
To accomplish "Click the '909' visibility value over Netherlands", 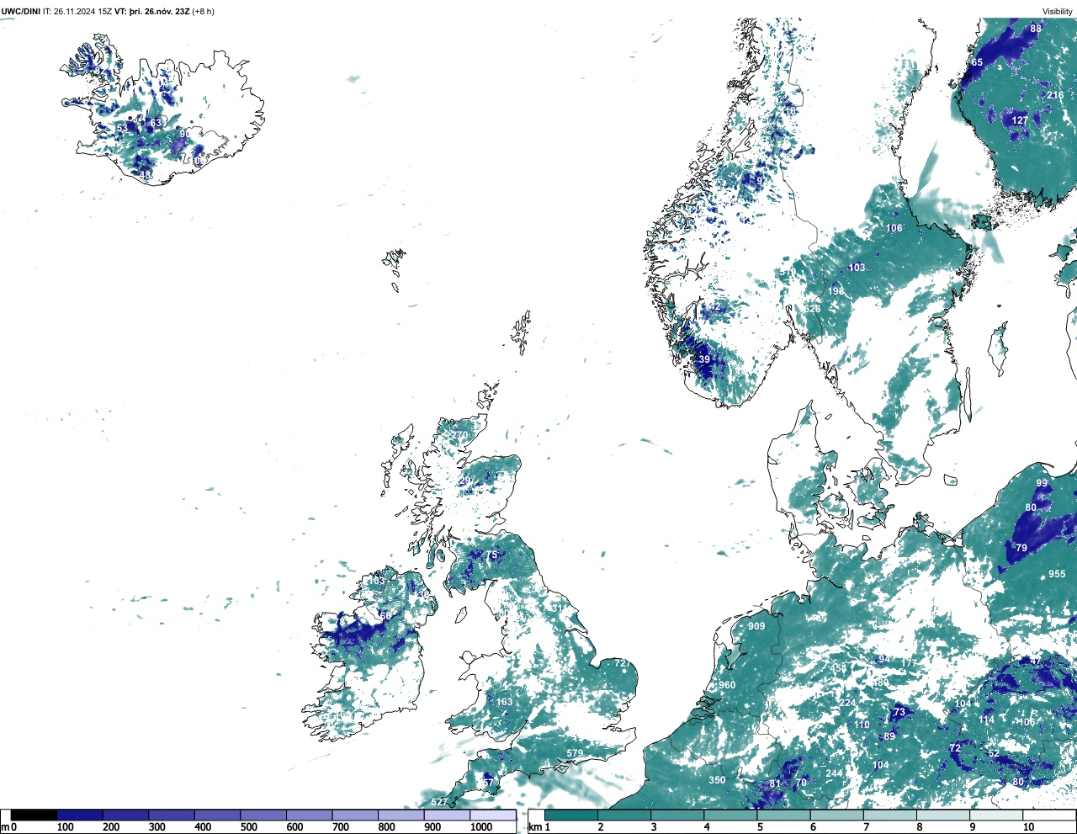I will (x=756, y=626).
